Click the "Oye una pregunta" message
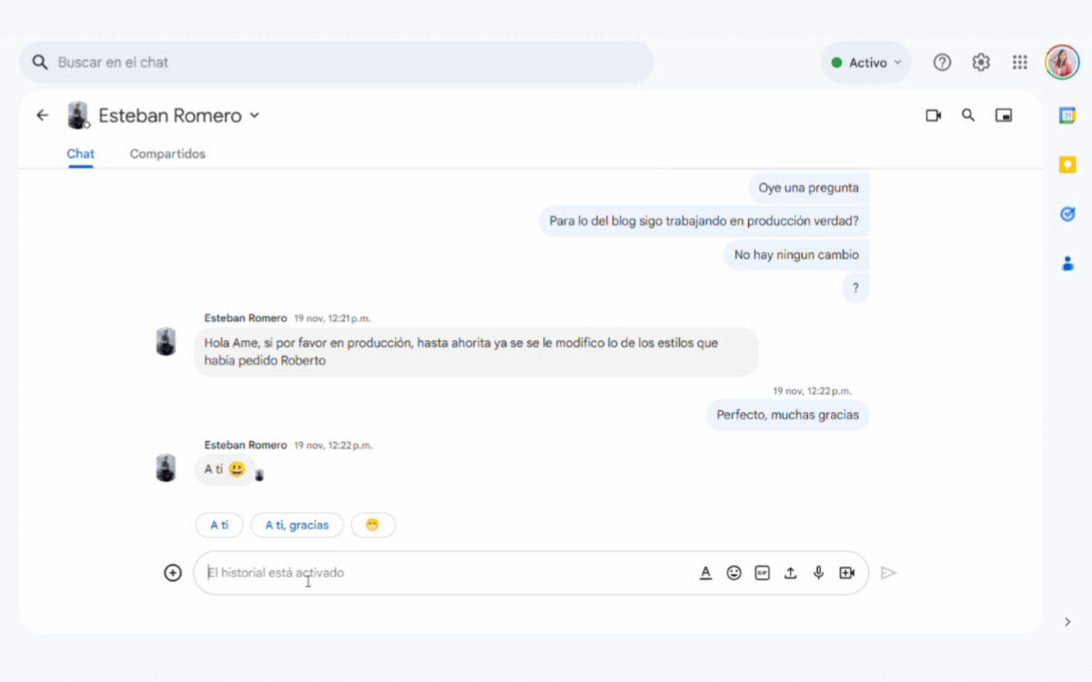Image resolution: width=1092 pixels, height=682 pixels. coord(808,188)
